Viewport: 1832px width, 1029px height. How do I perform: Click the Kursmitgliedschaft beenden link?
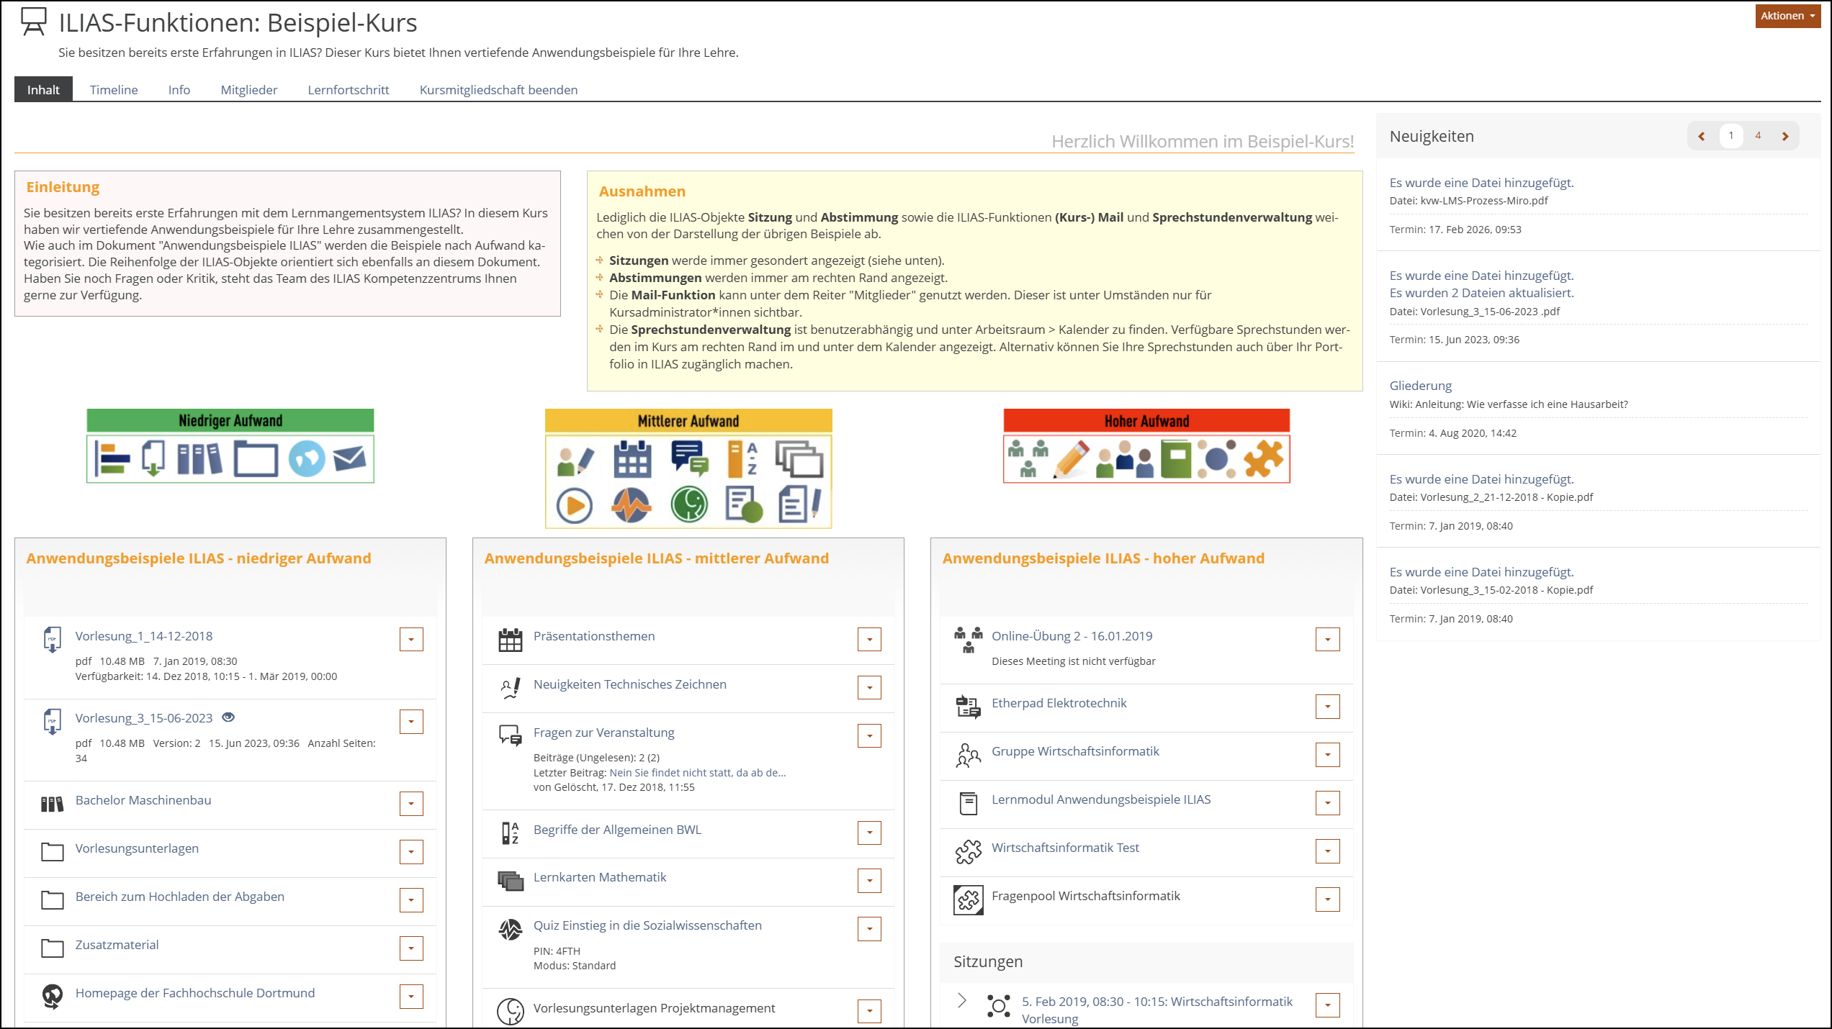pyautogui.click(x=498, y=89)
